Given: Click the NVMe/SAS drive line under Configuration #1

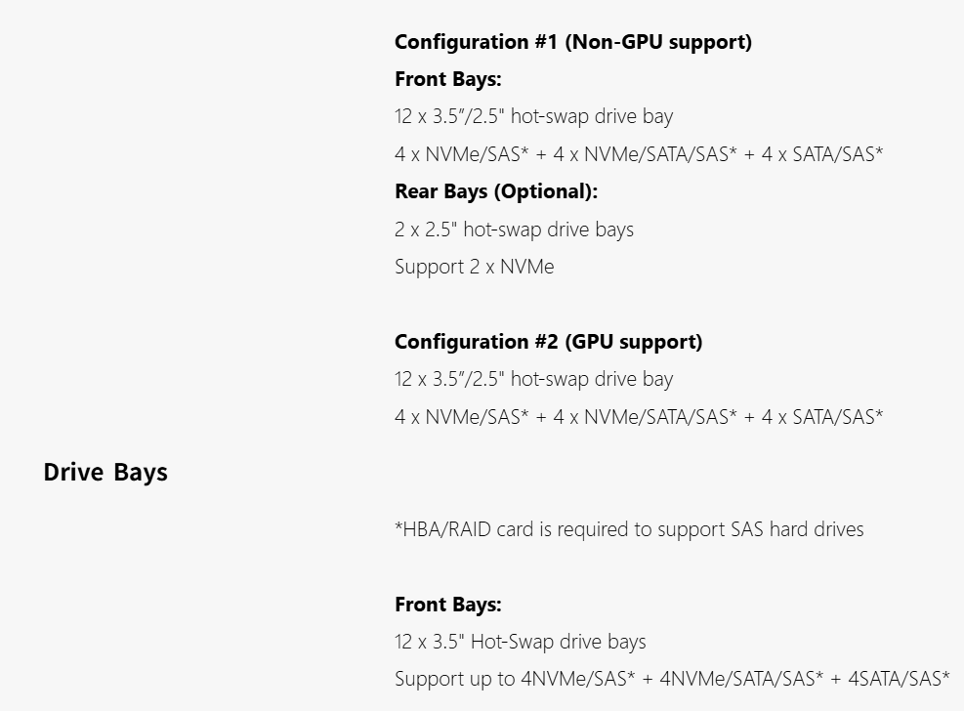Looking at the screenshot, I should (639, 153).
